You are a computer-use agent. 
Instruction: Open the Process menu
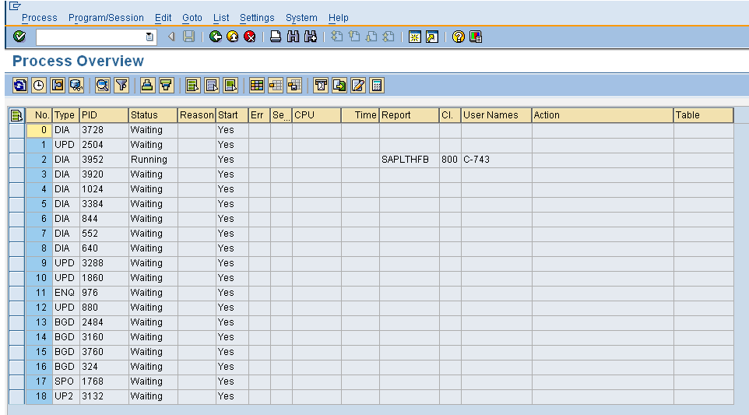(x=39, y=18)
